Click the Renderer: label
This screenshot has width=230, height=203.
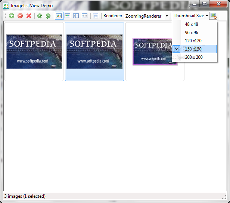pyautogui.click(x=113, y=16)
